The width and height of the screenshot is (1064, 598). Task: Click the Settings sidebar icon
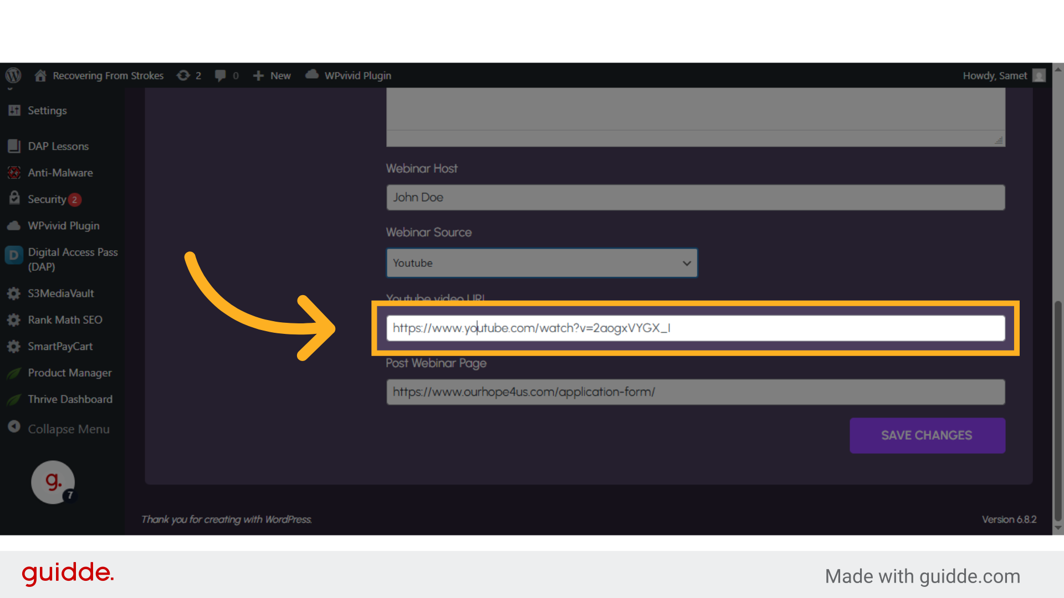[x=14, y=110]
